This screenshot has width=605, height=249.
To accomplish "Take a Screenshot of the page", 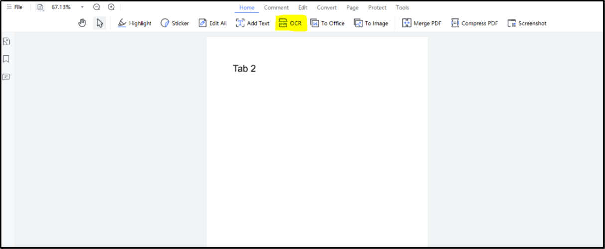I will 527,23.
